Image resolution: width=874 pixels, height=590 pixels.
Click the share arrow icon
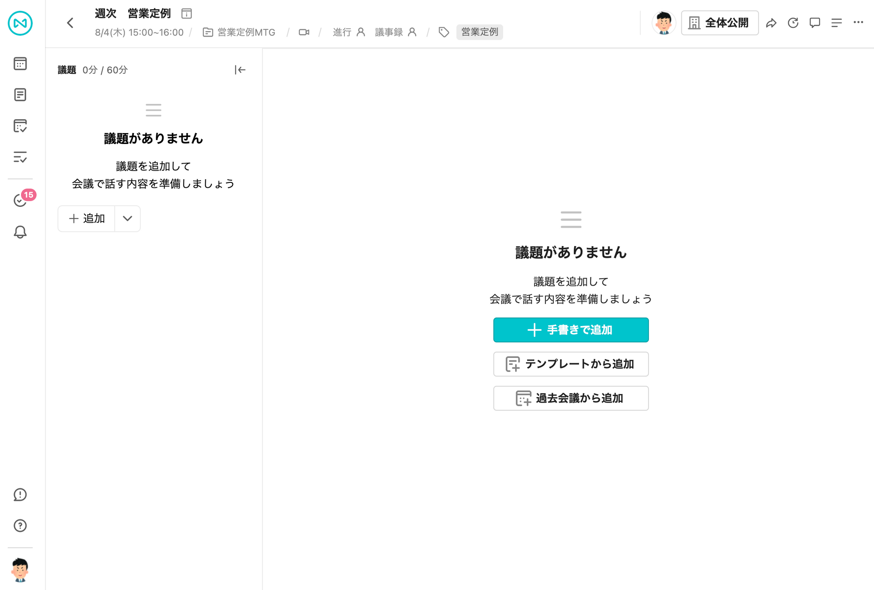771,23
